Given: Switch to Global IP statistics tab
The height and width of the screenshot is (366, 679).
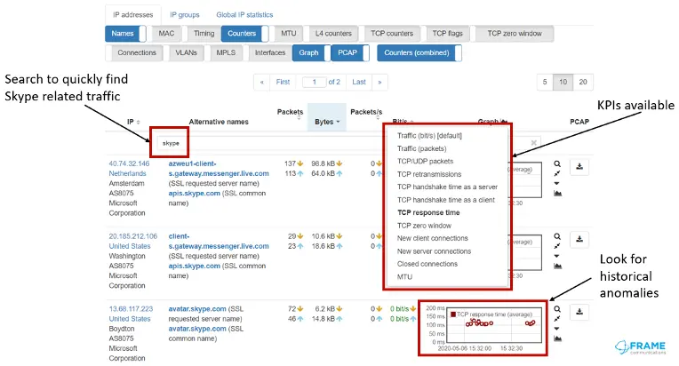Looking at the screenshot, I should [x=244, y=15].
